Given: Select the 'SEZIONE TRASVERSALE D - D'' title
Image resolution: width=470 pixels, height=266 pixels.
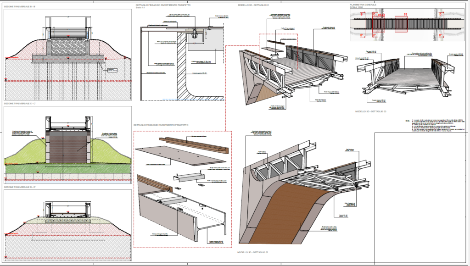Looking at the screenshot, I should click(x=18, y=187).
